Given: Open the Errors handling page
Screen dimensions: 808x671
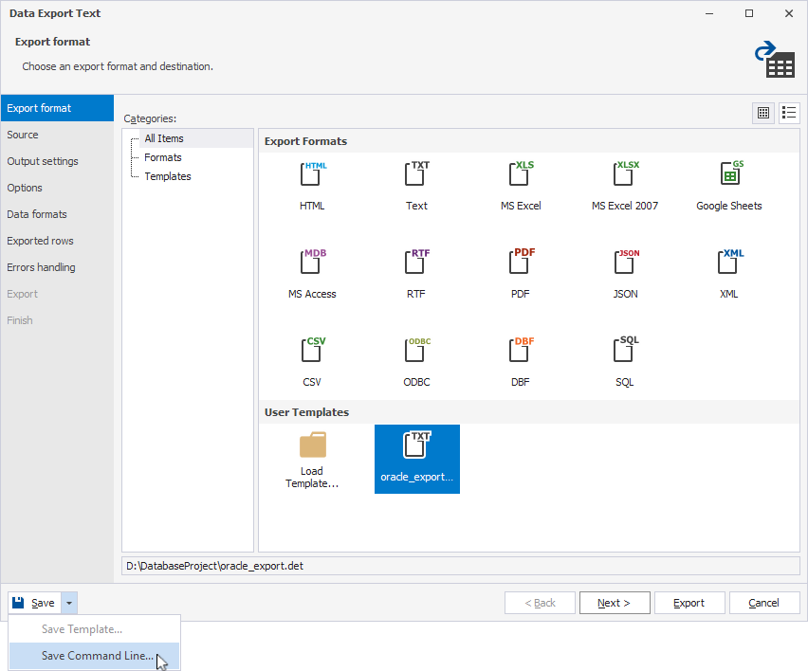Looking at the screenshot, I should (41, 267).
